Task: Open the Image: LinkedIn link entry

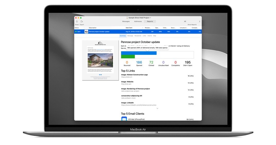Action: pyautogui.click(x=157, y=104)
